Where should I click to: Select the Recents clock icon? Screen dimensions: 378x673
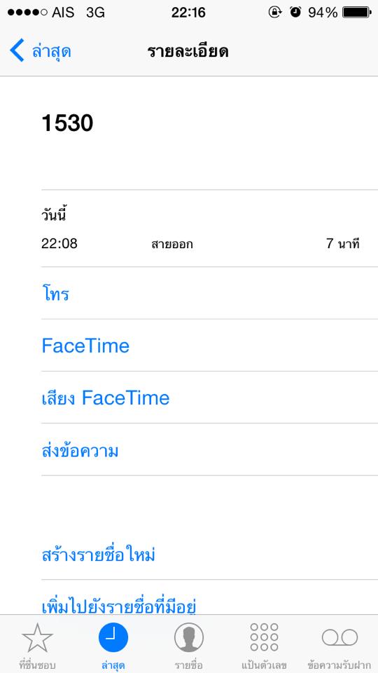113,637
